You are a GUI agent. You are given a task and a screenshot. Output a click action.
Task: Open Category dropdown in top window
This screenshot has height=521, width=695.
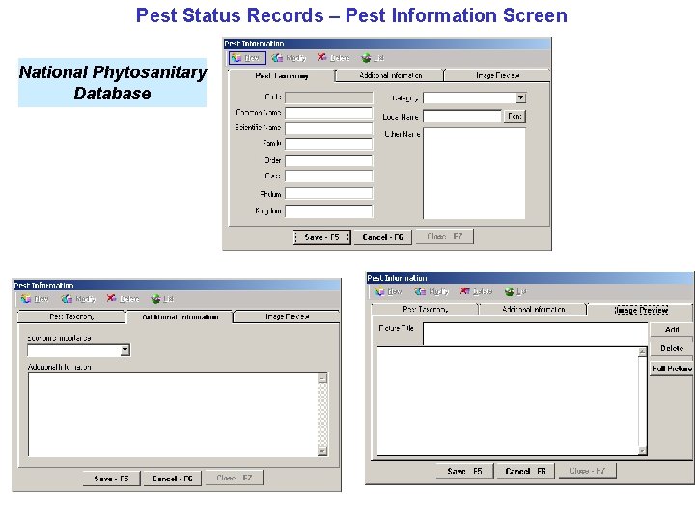pos(521,97)
